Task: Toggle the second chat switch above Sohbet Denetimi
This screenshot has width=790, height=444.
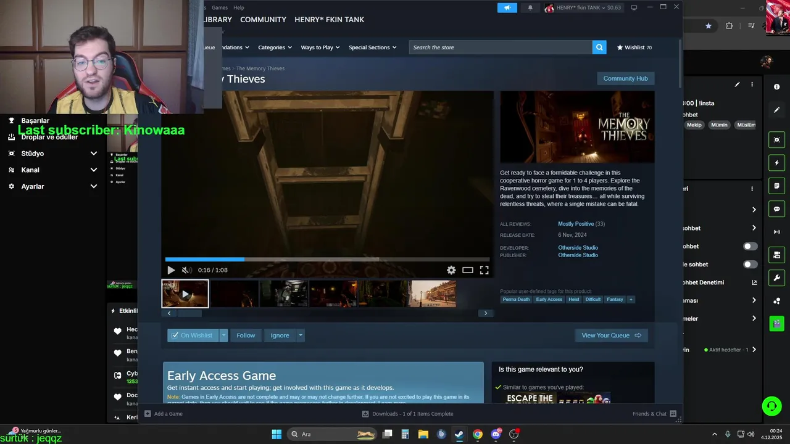Action: 750,265
